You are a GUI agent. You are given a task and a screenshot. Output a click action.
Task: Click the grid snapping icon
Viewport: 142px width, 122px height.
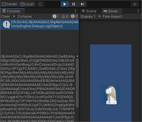40,4
